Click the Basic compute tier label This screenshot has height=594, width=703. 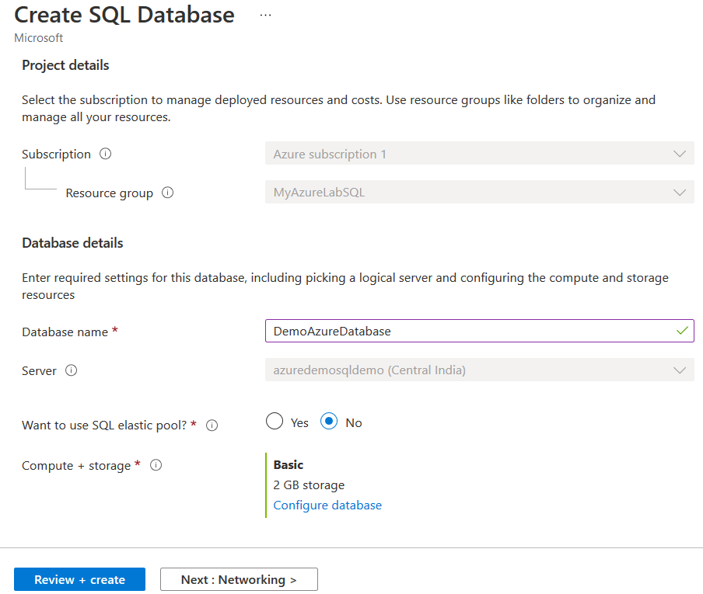pyautogui.click(x=289, y=464)
